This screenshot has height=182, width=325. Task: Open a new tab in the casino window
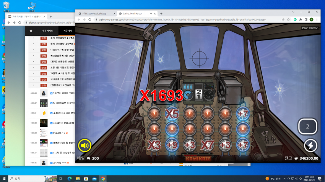(161, 14)
